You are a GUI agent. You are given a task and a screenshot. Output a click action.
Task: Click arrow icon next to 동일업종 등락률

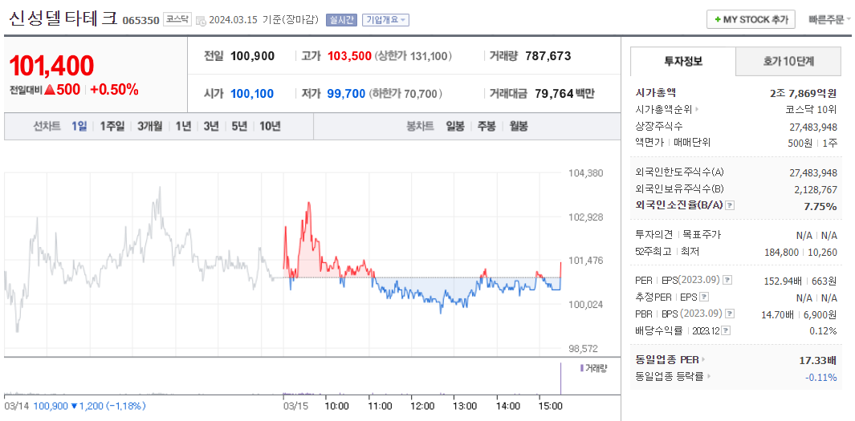tap(709, 376)
